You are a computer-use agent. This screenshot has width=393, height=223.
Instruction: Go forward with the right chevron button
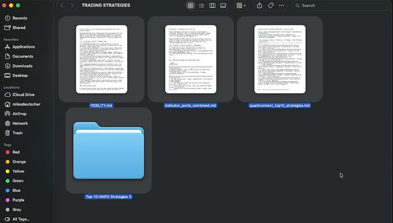tap(72, 5)
